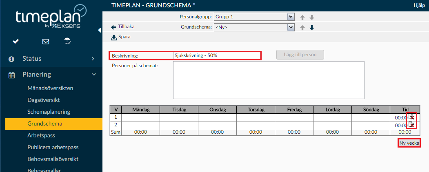
Task: Click the download icon next to Spara
Action: click(x=113, y=37)
